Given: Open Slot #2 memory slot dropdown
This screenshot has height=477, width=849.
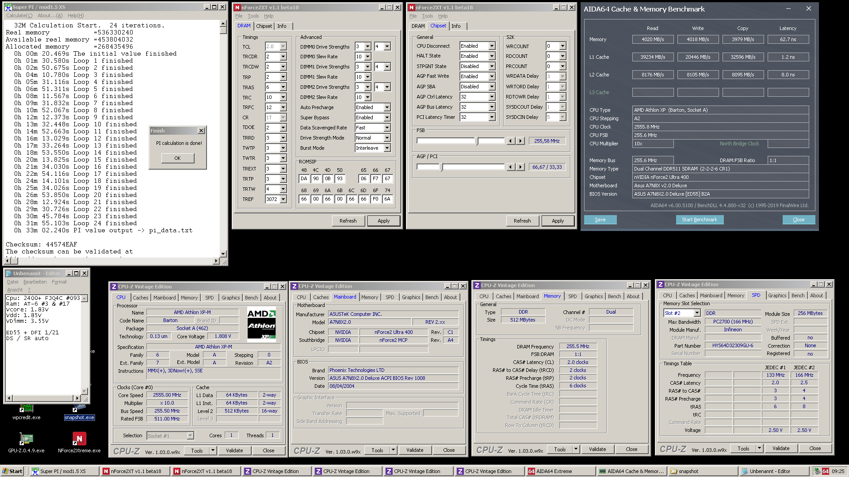Looking at the screenshot, I should pos(697,313).
